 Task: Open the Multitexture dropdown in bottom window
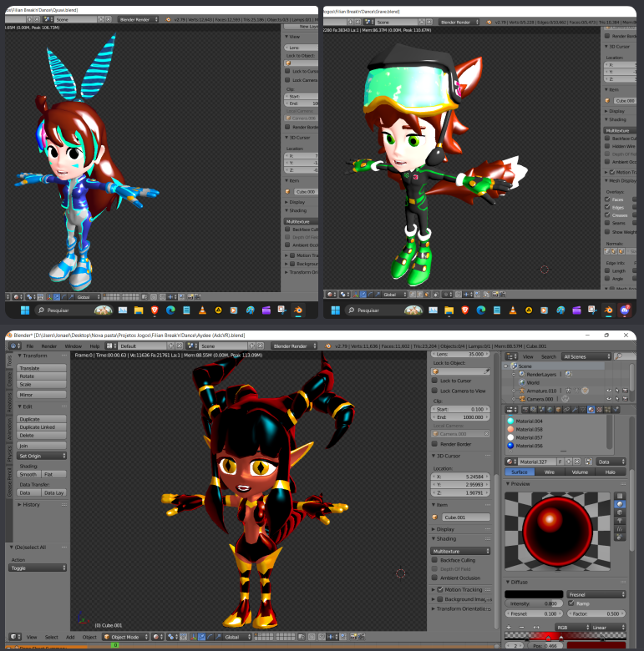[x=460, y=551]
